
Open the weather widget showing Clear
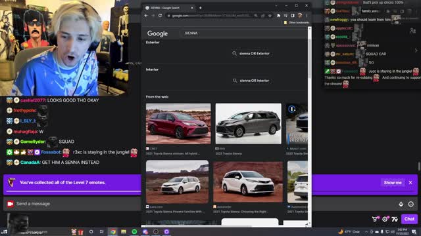[349, 231]
